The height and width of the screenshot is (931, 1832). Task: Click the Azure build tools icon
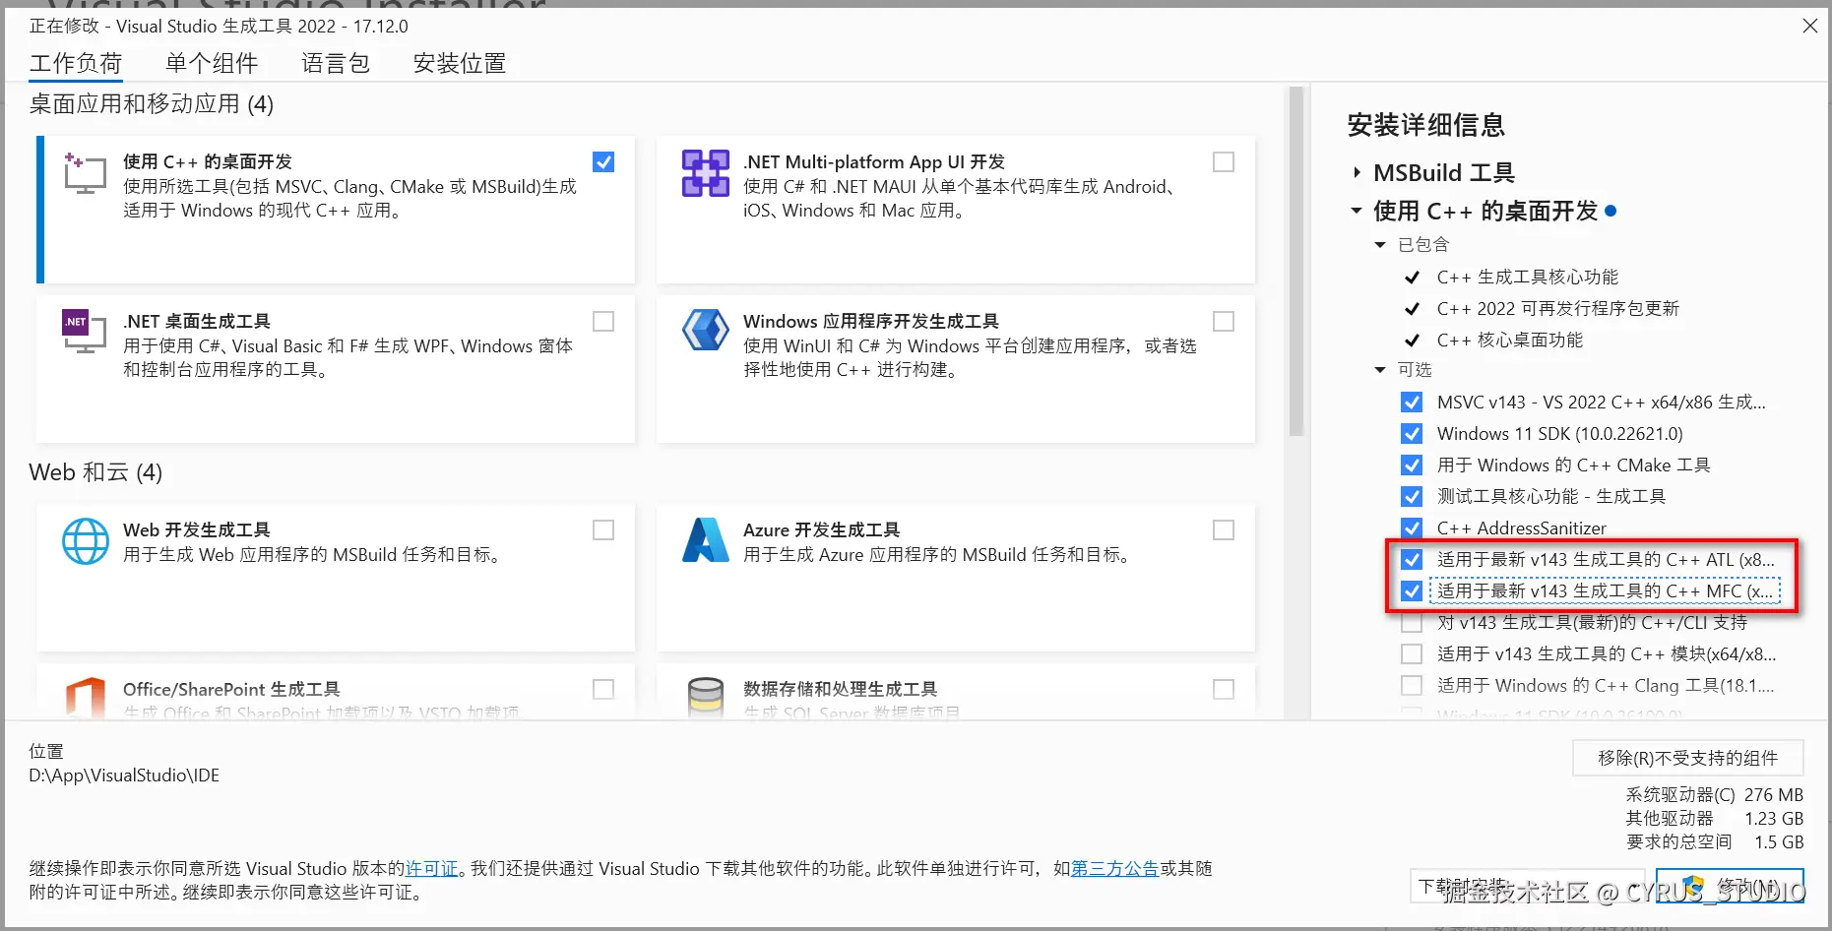coord(706,540)
